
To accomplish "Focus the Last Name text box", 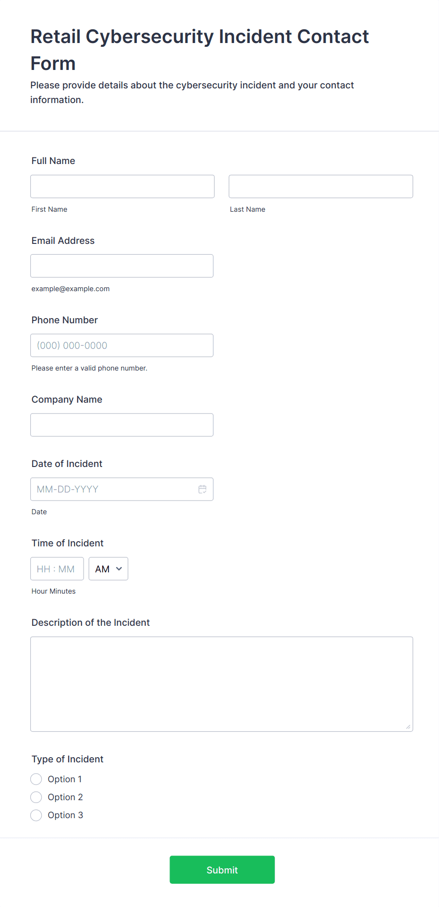I will [321, 187].
